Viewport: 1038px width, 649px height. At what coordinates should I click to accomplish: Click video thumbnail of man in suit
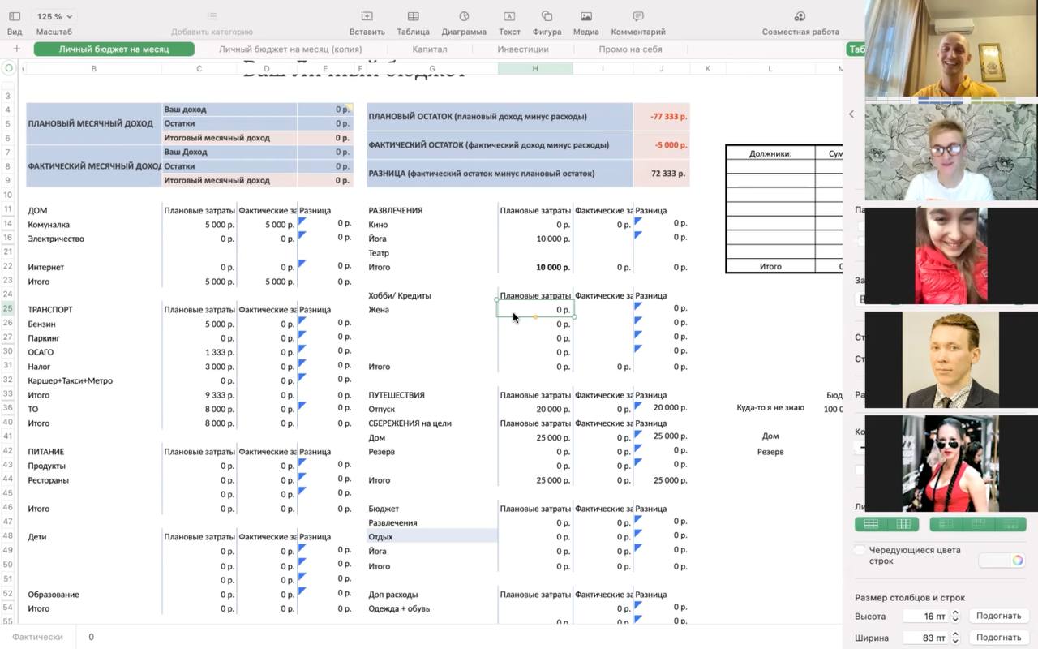[952, 359]
